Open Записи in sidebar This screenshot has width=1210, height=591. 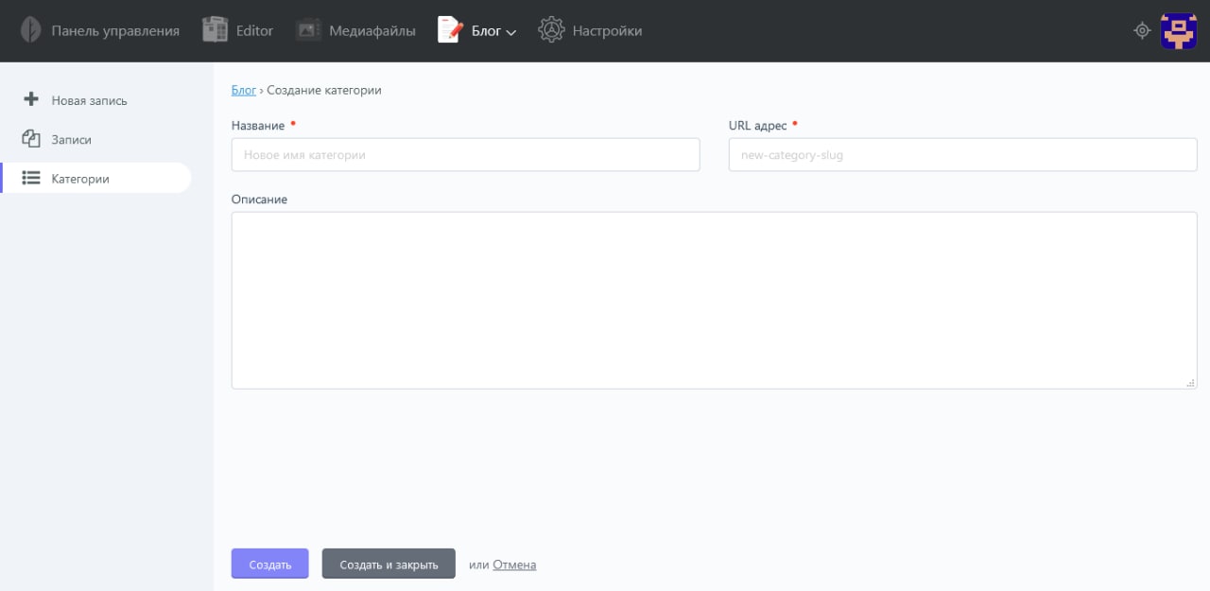(72, 140)
